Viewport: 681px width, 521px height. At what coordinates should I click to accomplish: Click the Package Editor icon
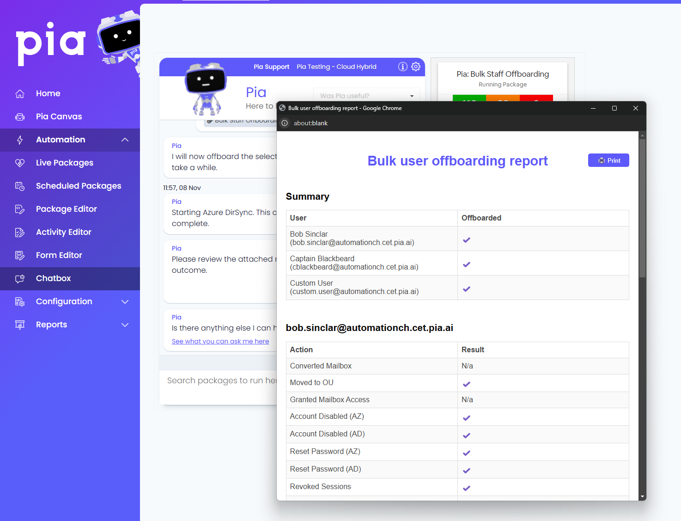[x=20, y=209]
